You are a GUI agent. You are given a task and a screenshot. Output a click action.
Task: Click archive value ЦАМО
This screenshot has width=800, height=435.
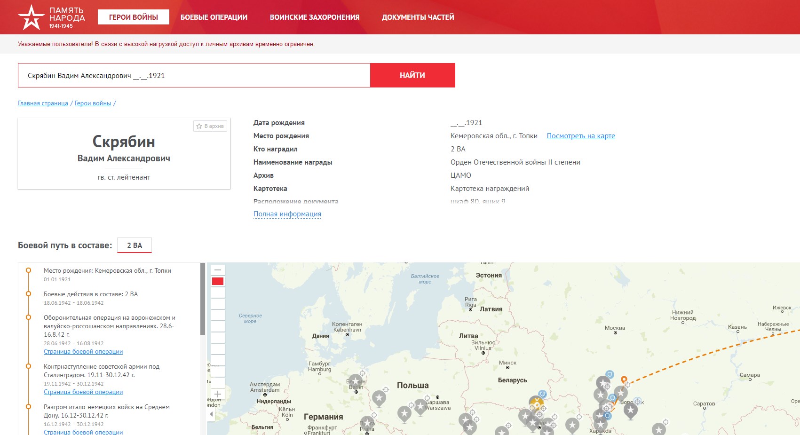[461, 175]
